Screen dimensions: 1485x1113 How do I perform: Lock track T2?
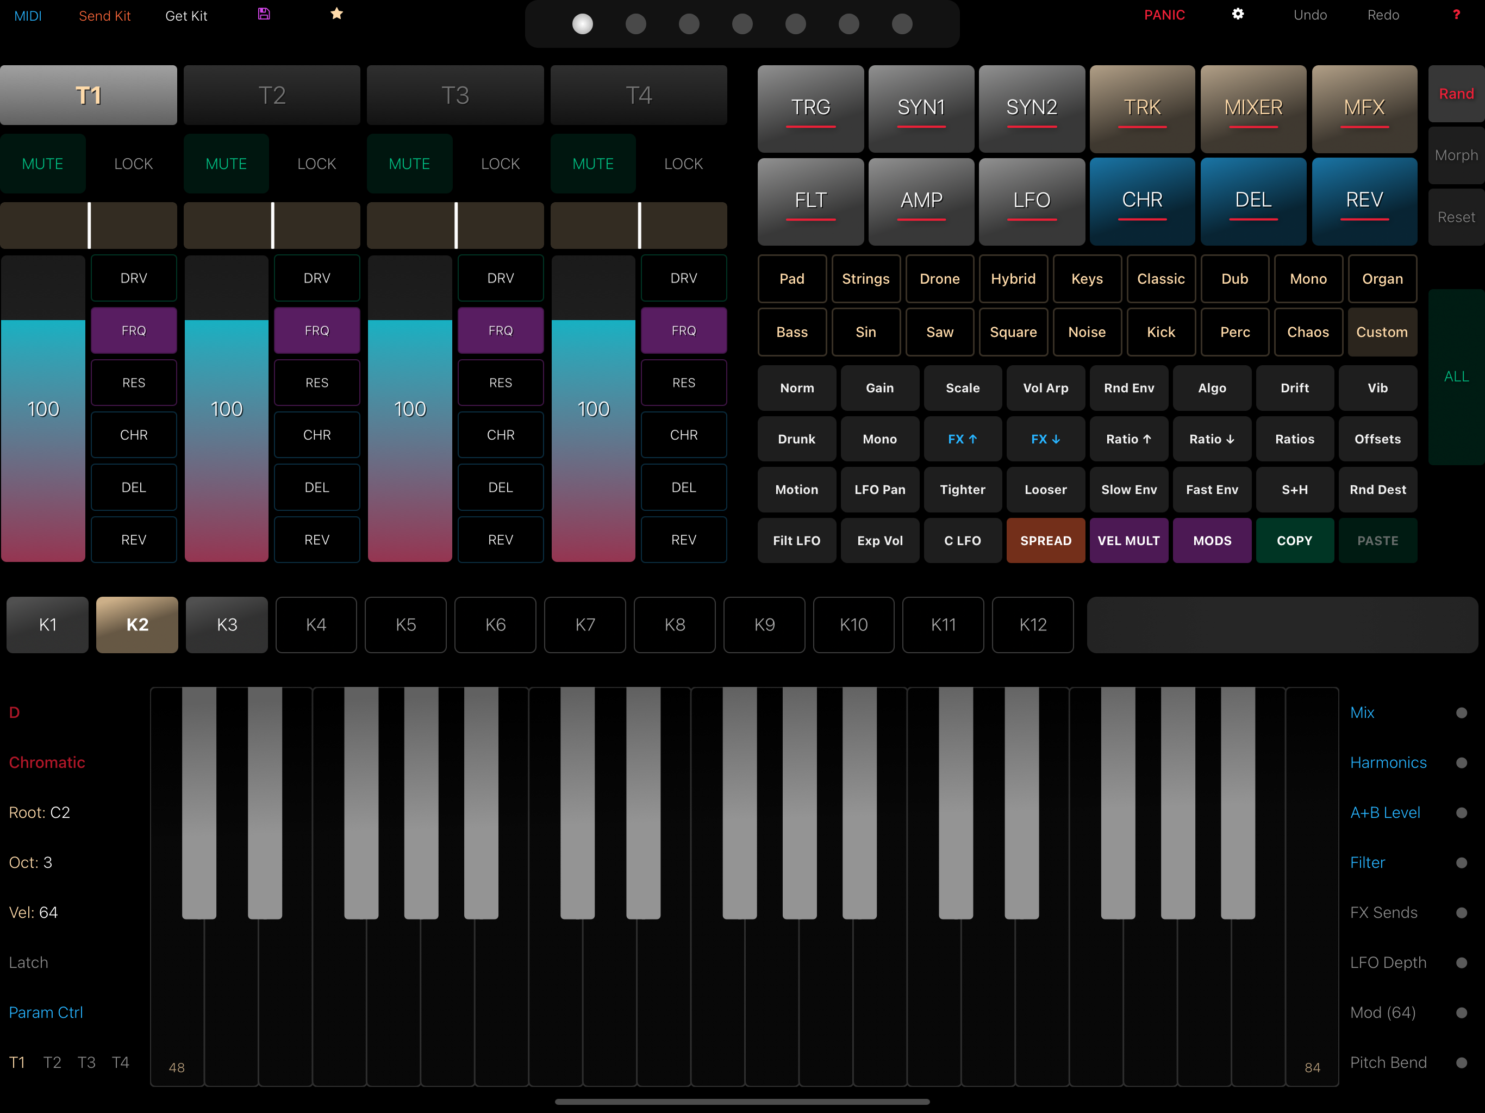click(317, 164)
